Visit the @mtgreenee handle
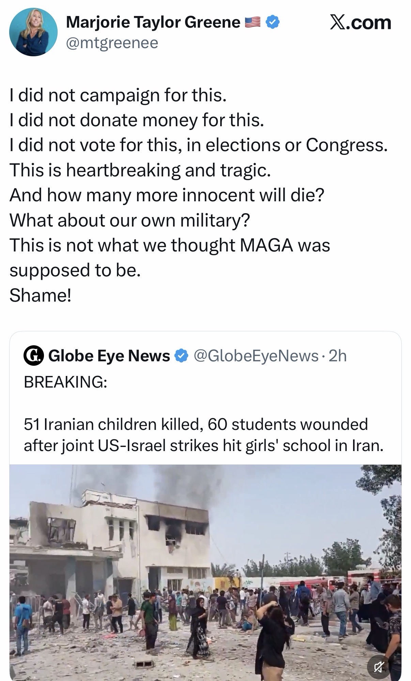The image size is (411, 681). [x=112, y=43]
